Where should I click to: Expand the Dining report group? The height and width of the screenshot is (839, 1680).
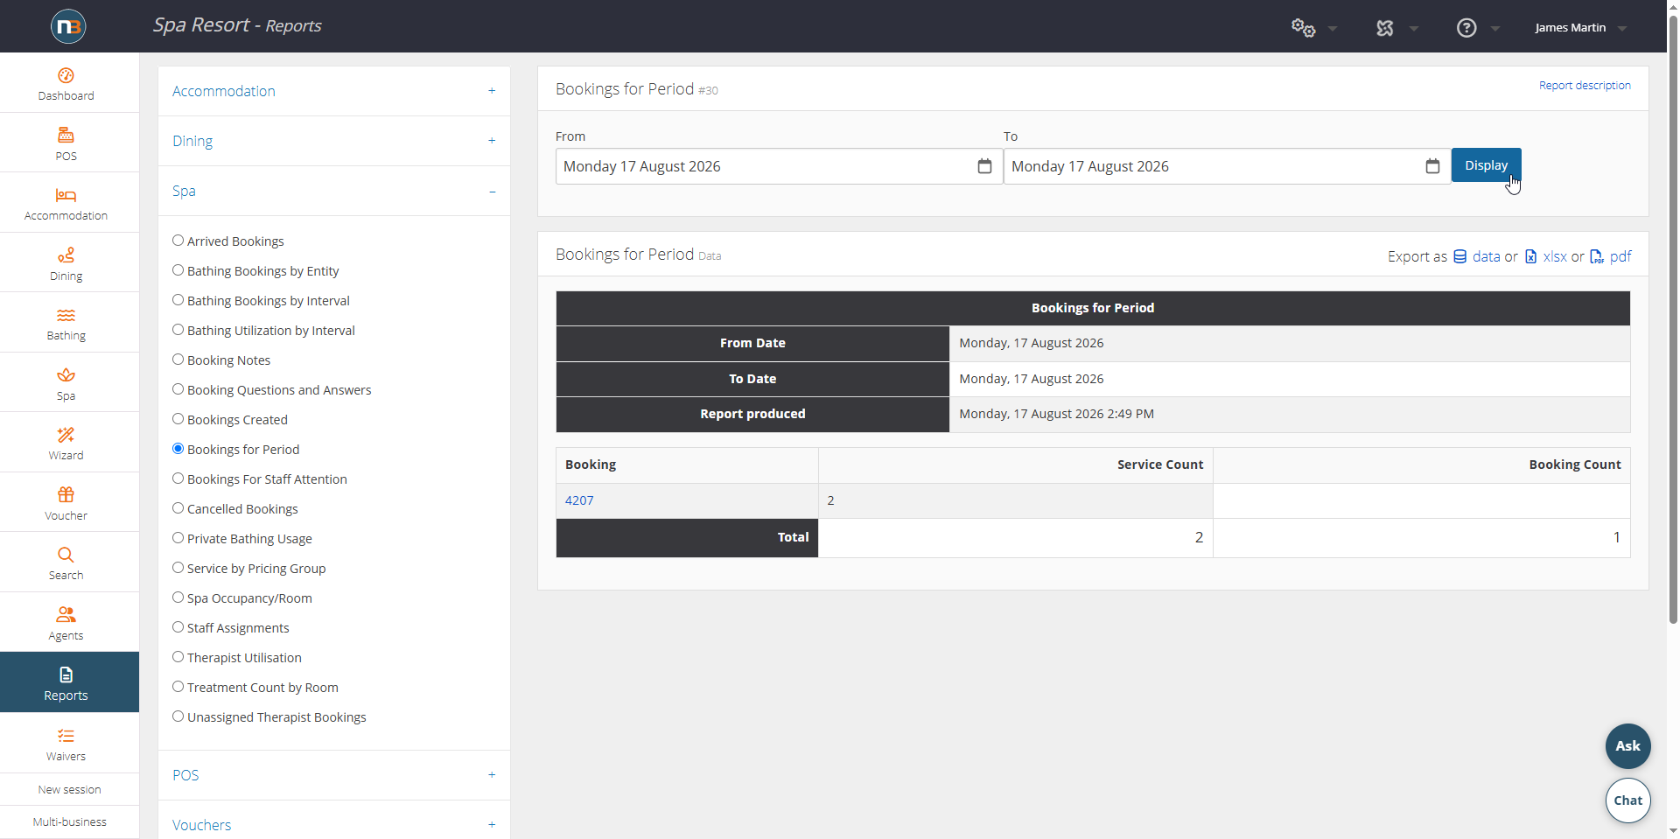[x=334, y=141]
